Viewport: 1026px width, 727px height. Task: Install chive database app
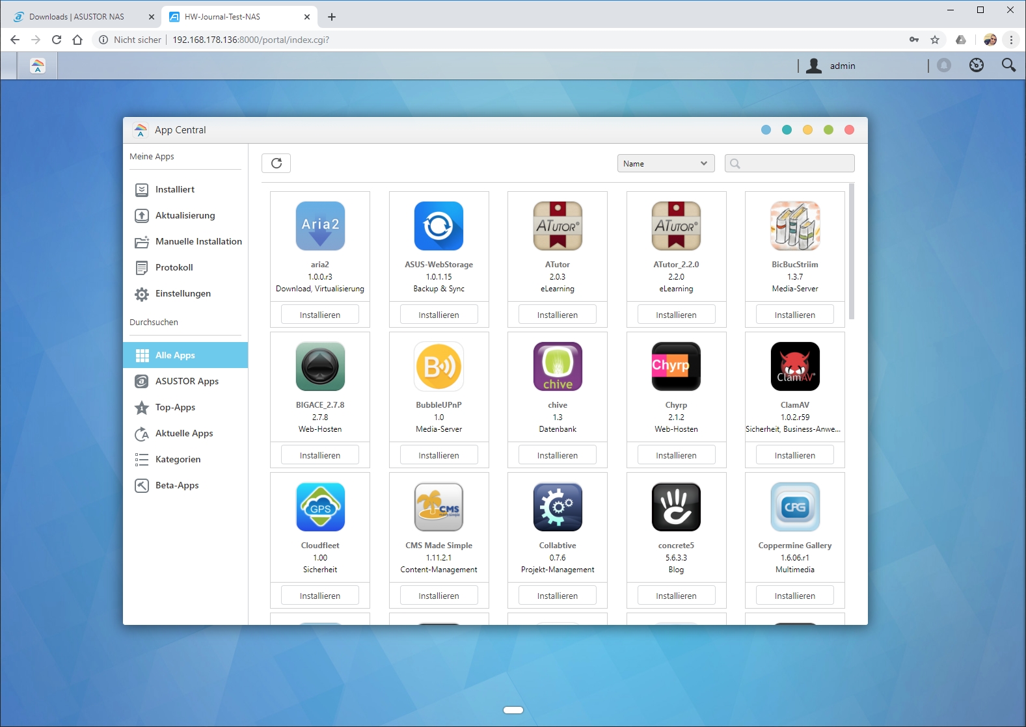click(558, 455)
